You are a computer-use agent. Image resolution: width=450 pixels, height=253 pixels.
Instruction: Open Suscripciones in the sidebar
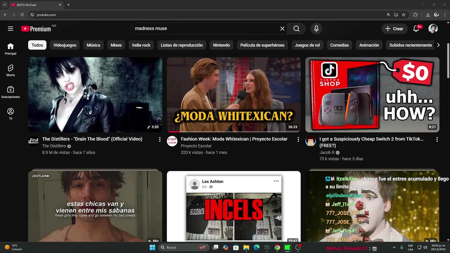coord(11,92)
